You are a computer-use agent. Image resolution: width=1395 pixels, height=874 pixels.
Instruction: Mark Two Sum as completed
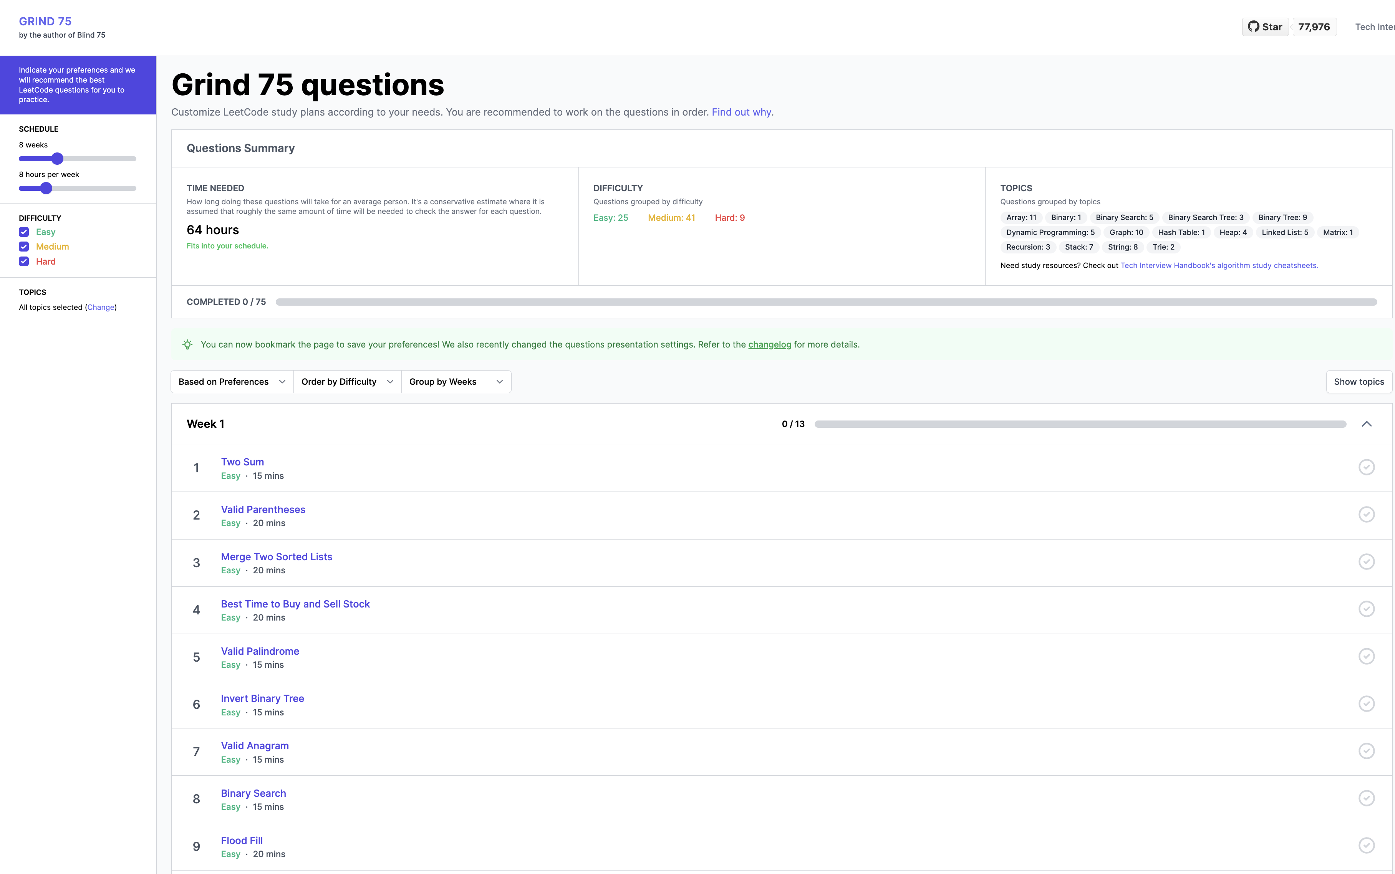click(x=1366, y=467)
